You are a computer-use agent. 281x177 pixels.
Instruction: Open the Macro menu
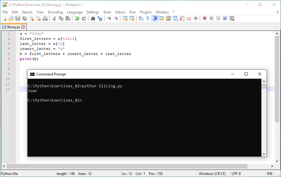(120, 12)
